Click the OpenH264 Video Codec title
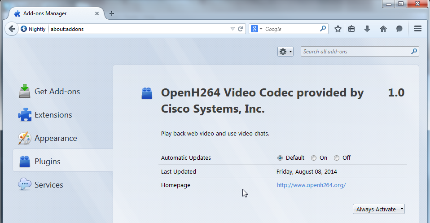Screen dimensions: 430x223 (x=262, y=101)
